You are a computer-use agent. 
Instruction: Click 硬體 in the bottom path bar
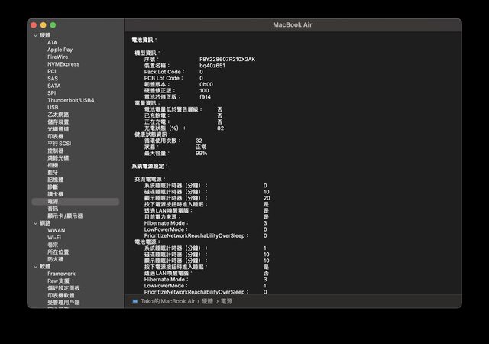click(x=207, y=301)
